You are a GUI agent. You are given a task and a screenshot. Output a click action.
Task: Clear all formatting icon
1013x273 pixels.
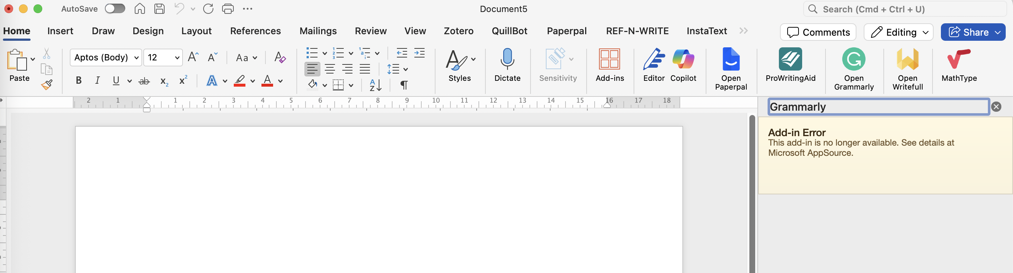tap(280, 58)
